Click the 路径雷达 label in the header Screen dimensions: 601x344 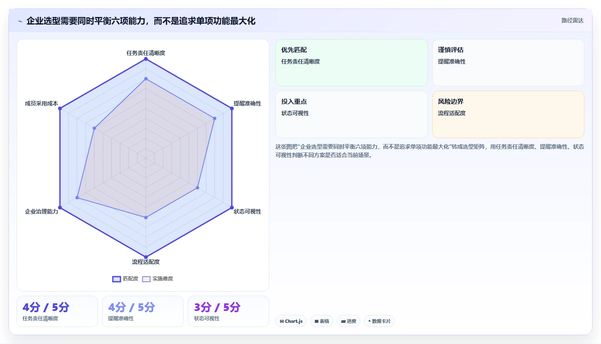(573, 20)
